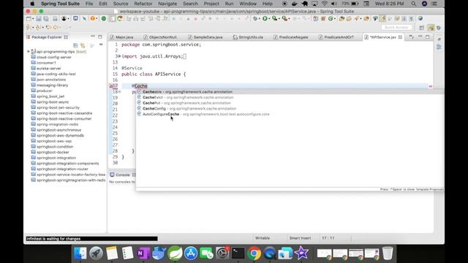The height and width of the screenshot is (263, 468).
Task: Select eureka-server project in Package Explorer
Action: (49, 68)
